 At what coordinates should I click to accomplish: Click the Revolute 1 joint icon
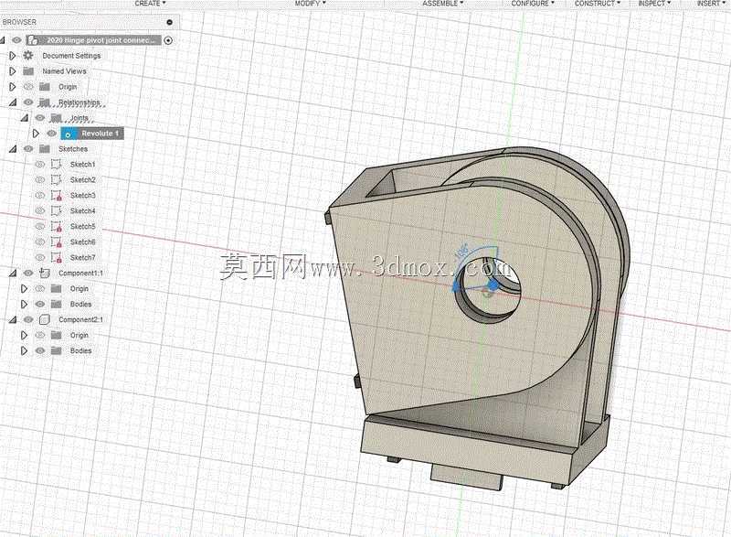pyautogui.click(x=68, y=134)
